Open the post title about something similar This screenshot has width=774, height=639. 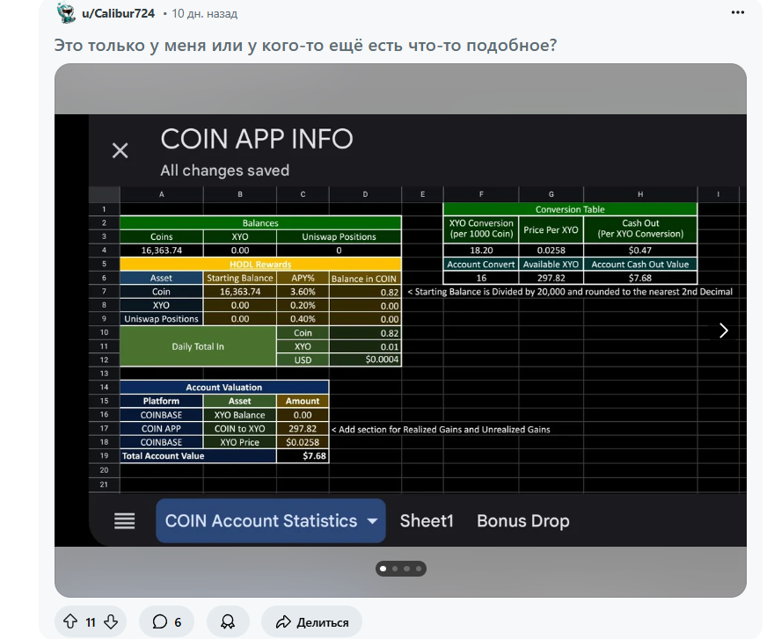point(305,46)
